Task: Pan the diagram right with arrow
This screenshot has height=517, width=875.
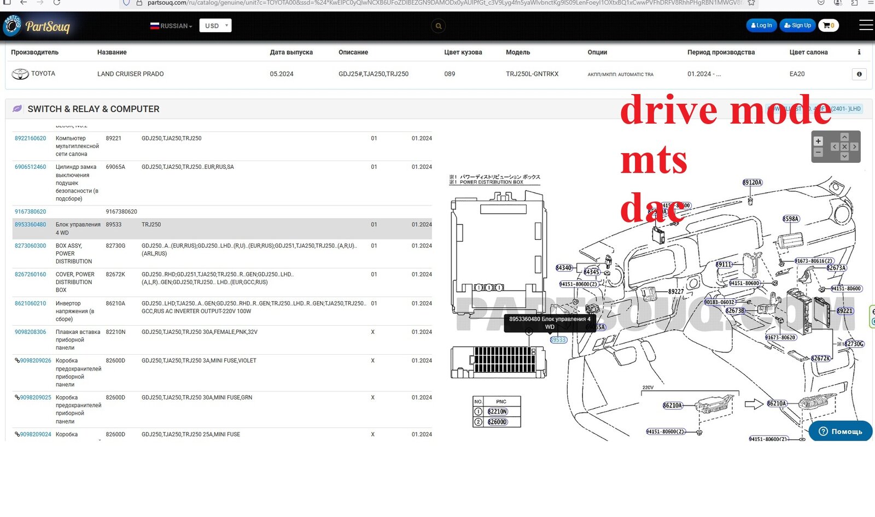Action: point(854,146)
